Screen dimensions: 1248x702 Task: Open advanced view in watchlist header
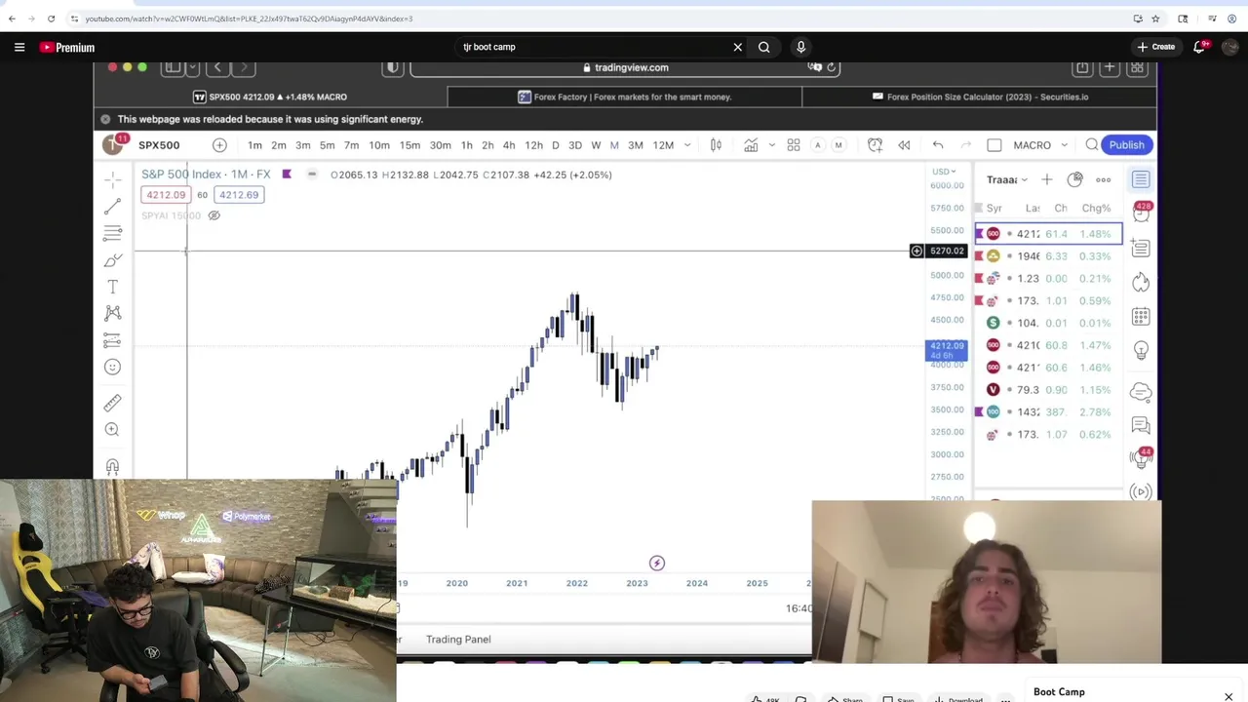click(x=1074, y=179)
